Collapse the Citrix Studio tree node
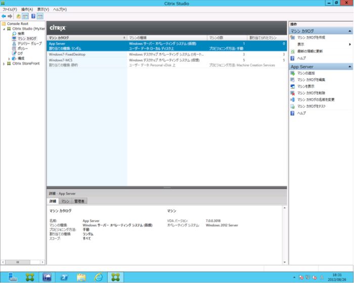This screenshot has height=283, width=354. coord(4,29)
